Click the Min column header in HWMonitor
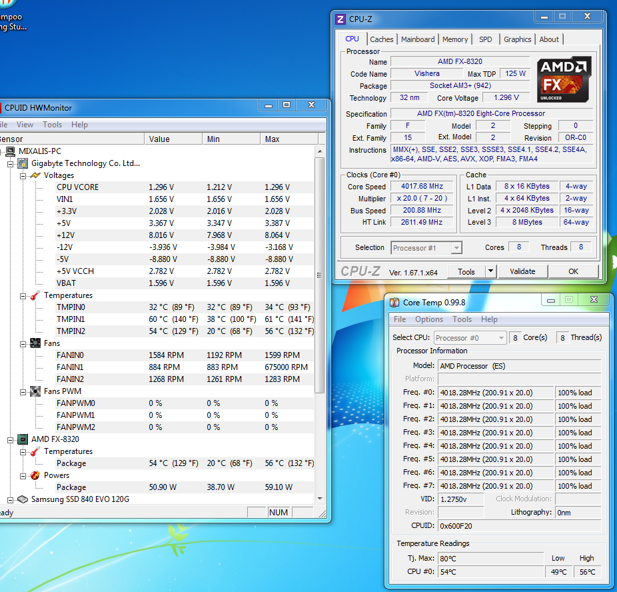 pos(231,139)
